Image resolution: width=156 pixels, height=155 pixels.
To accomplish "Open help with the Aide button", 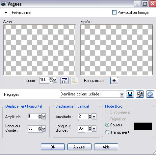I will tap(106, 147).
